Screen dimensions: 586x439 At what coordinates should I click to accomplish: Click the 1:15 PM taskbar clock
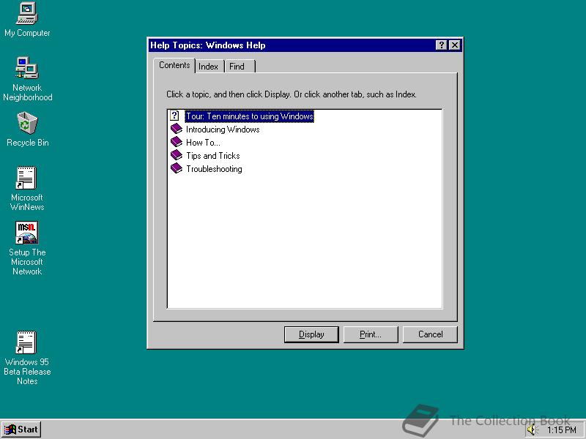[x=561, y=430]
